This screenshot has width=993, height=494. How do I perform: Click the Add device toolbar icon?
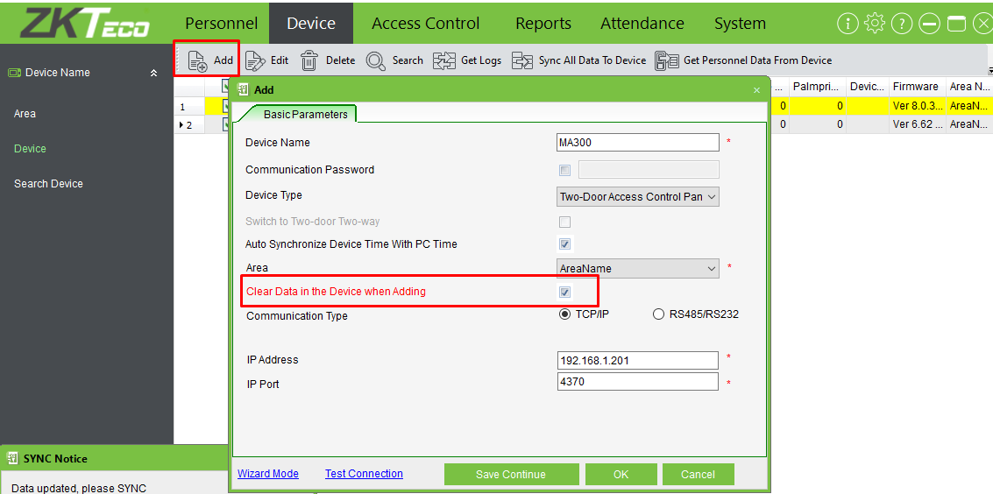(198, 60)
